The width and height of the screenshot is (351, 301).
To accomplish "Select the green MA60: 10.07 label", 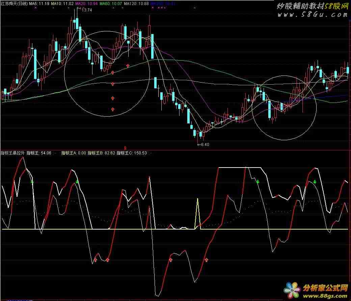I will [111, 4].
